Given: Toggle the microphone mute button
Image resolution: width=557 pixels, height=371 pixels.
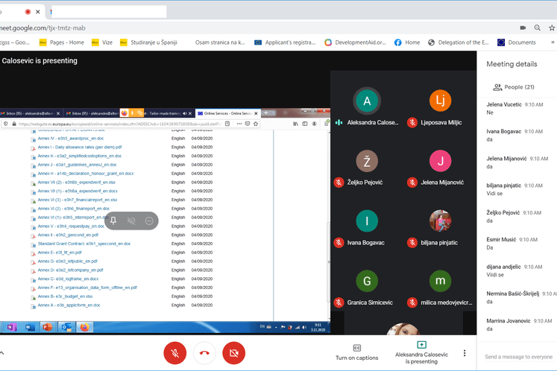Looking at the screenshot, I should (x=174, y=352).
